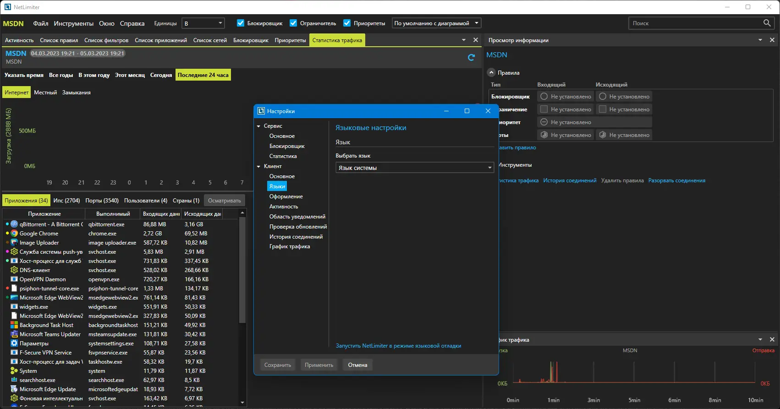
Task: Open the Инструменты menu
Action: (x=73, y=23)
